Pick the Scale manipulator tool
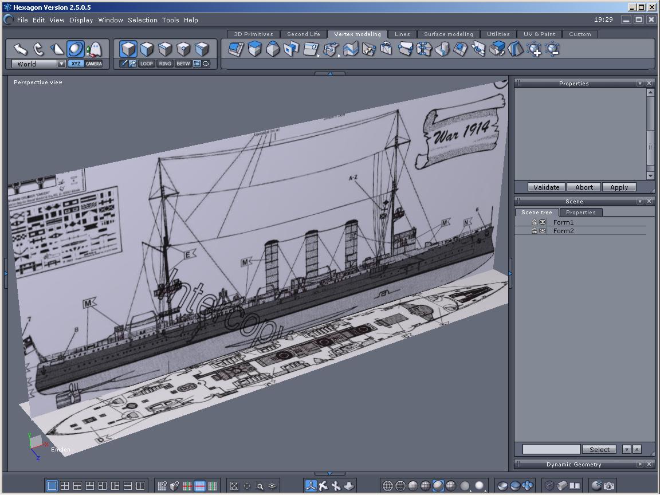This screenshot has width=660, height=495. click(57, 49)
